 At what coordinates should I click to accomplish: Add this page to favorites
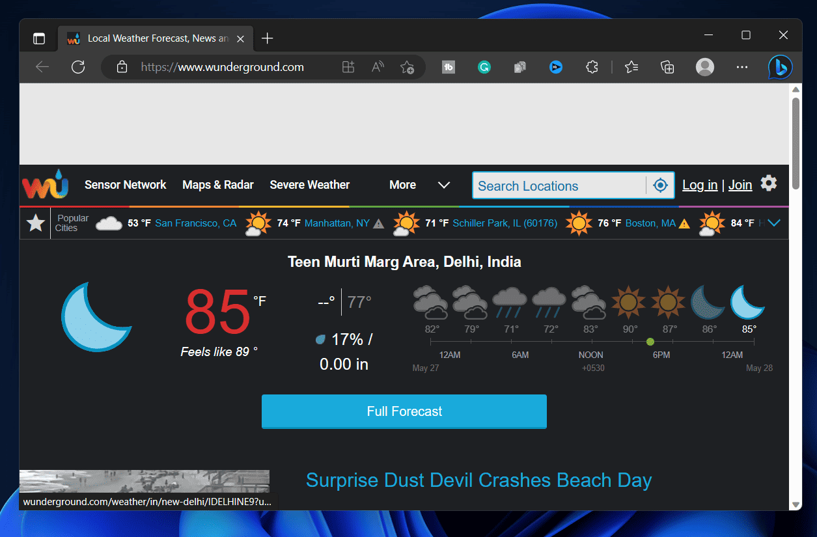pyautogui.click(x=407, y=67)
